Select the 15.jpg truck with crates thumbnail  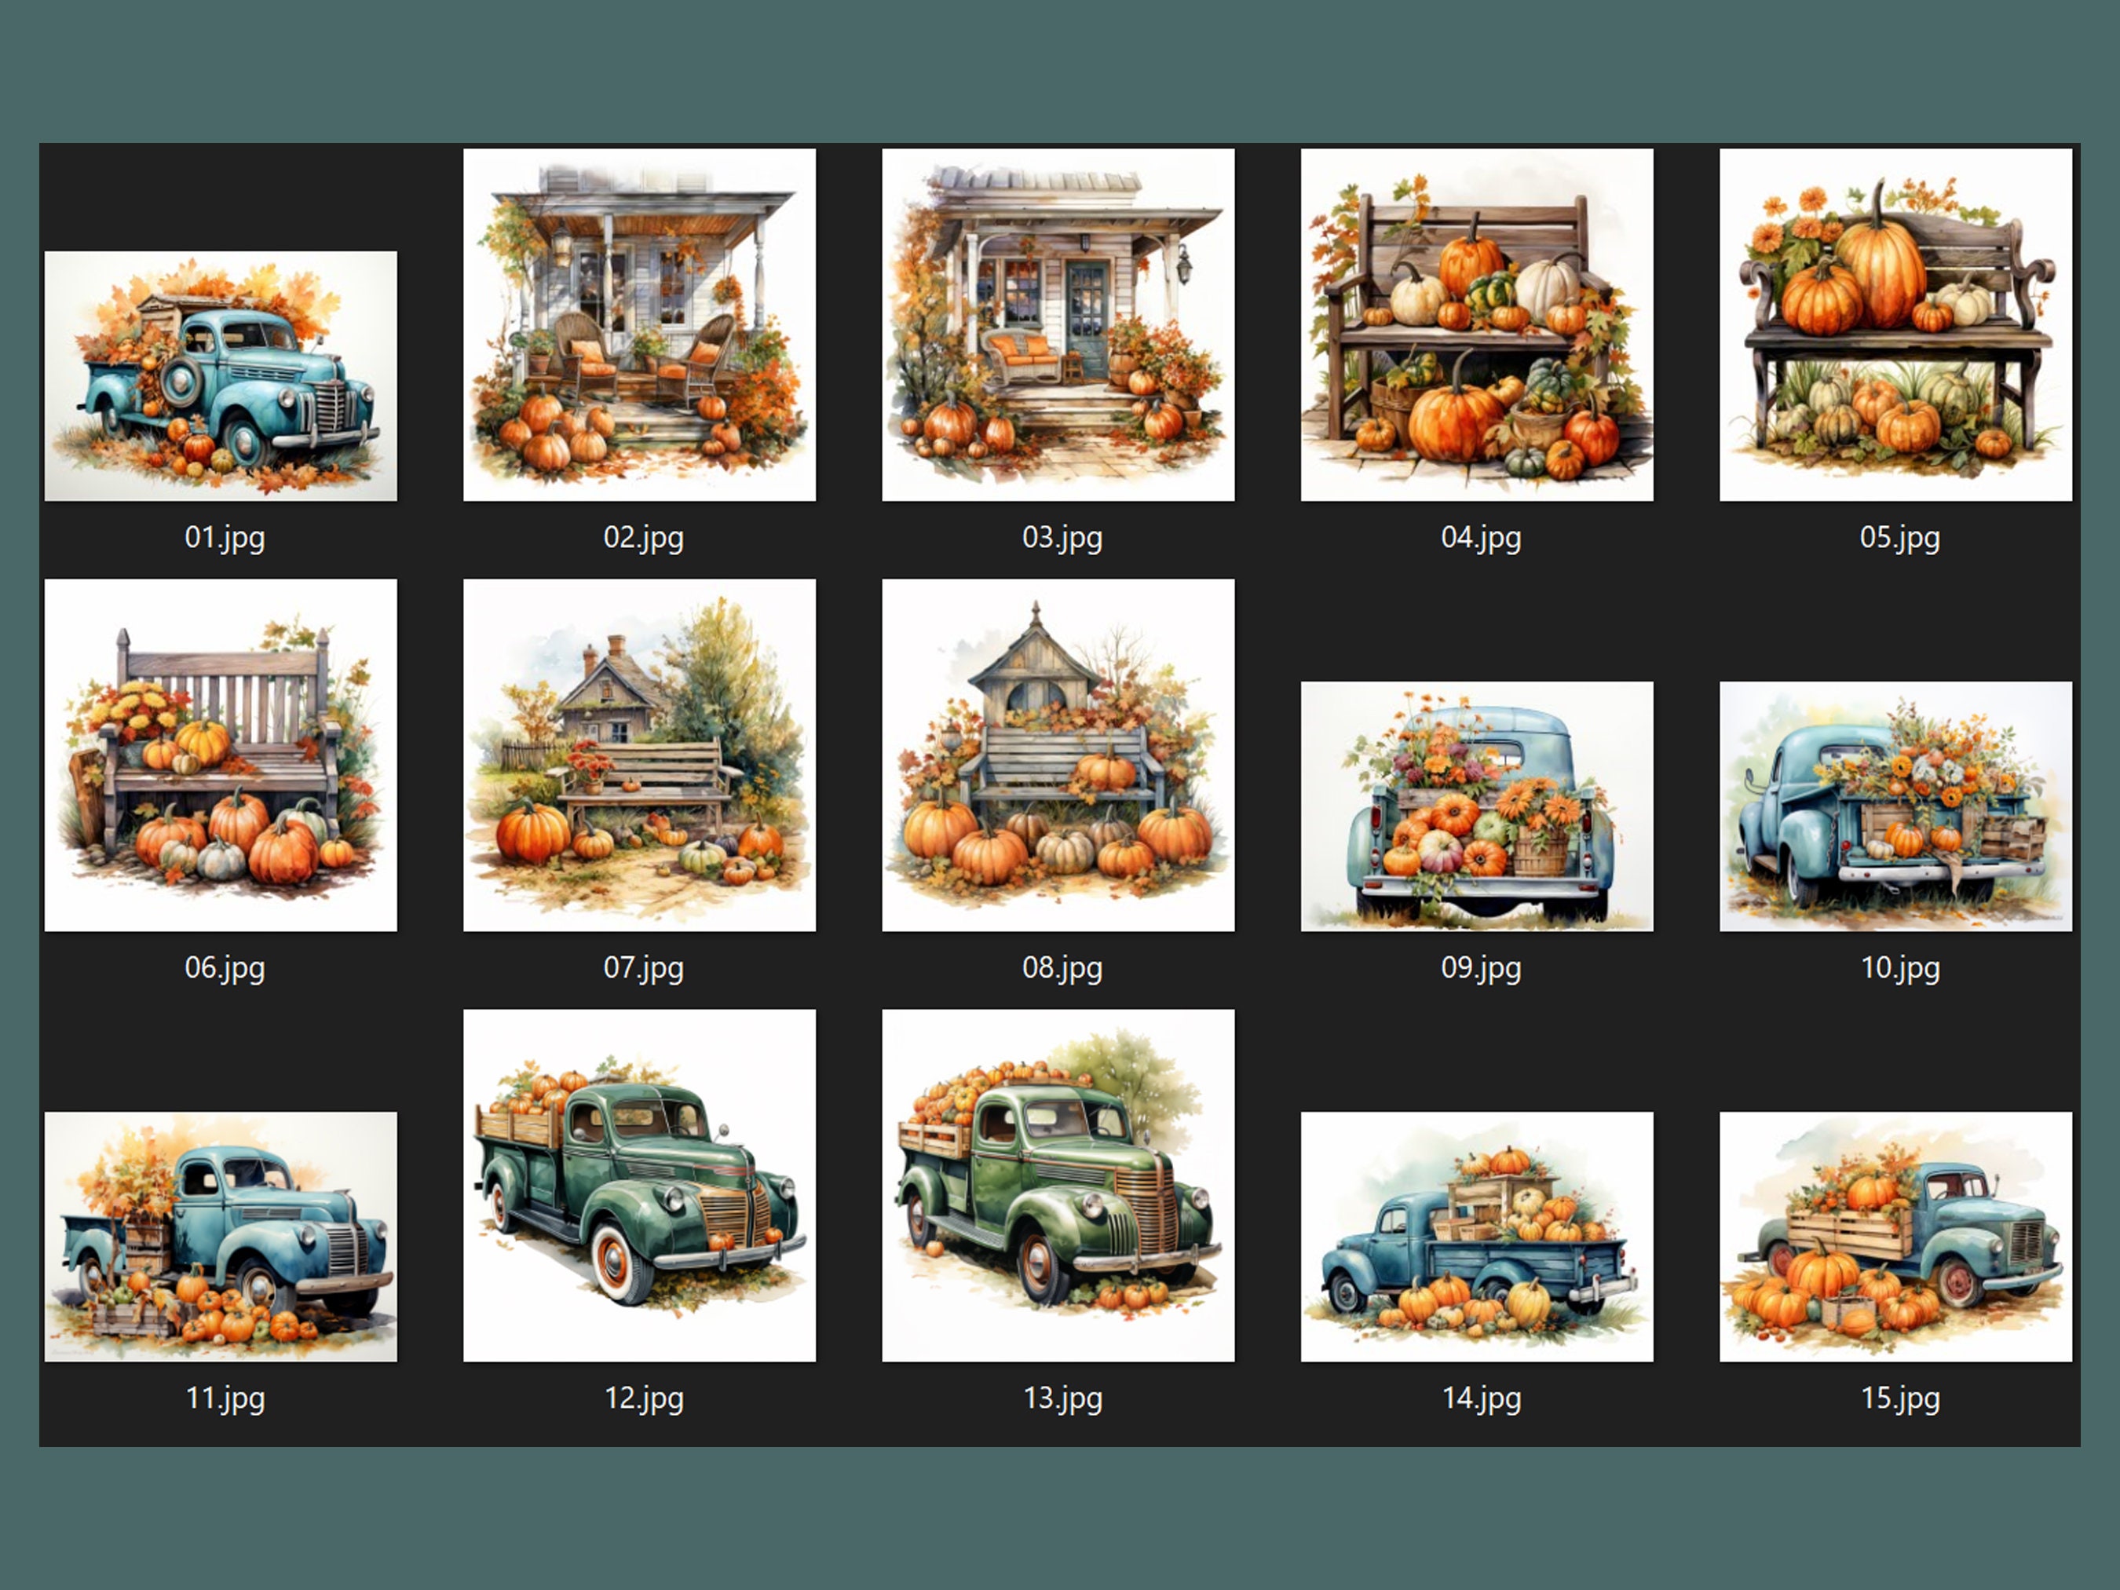pos(1895,1237)
